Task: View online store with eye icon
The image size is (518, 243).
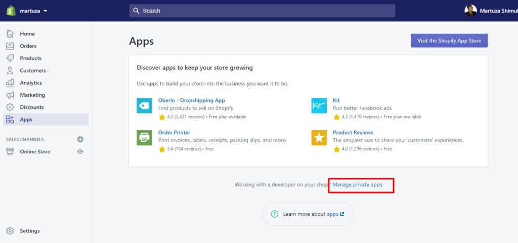Action: point(80,152)
